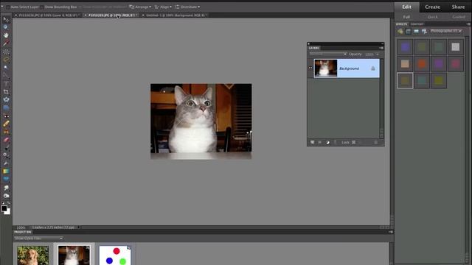This screenshot has width=472, height=265.
Task: Open the Content panel tab
Action: (417, 24)
